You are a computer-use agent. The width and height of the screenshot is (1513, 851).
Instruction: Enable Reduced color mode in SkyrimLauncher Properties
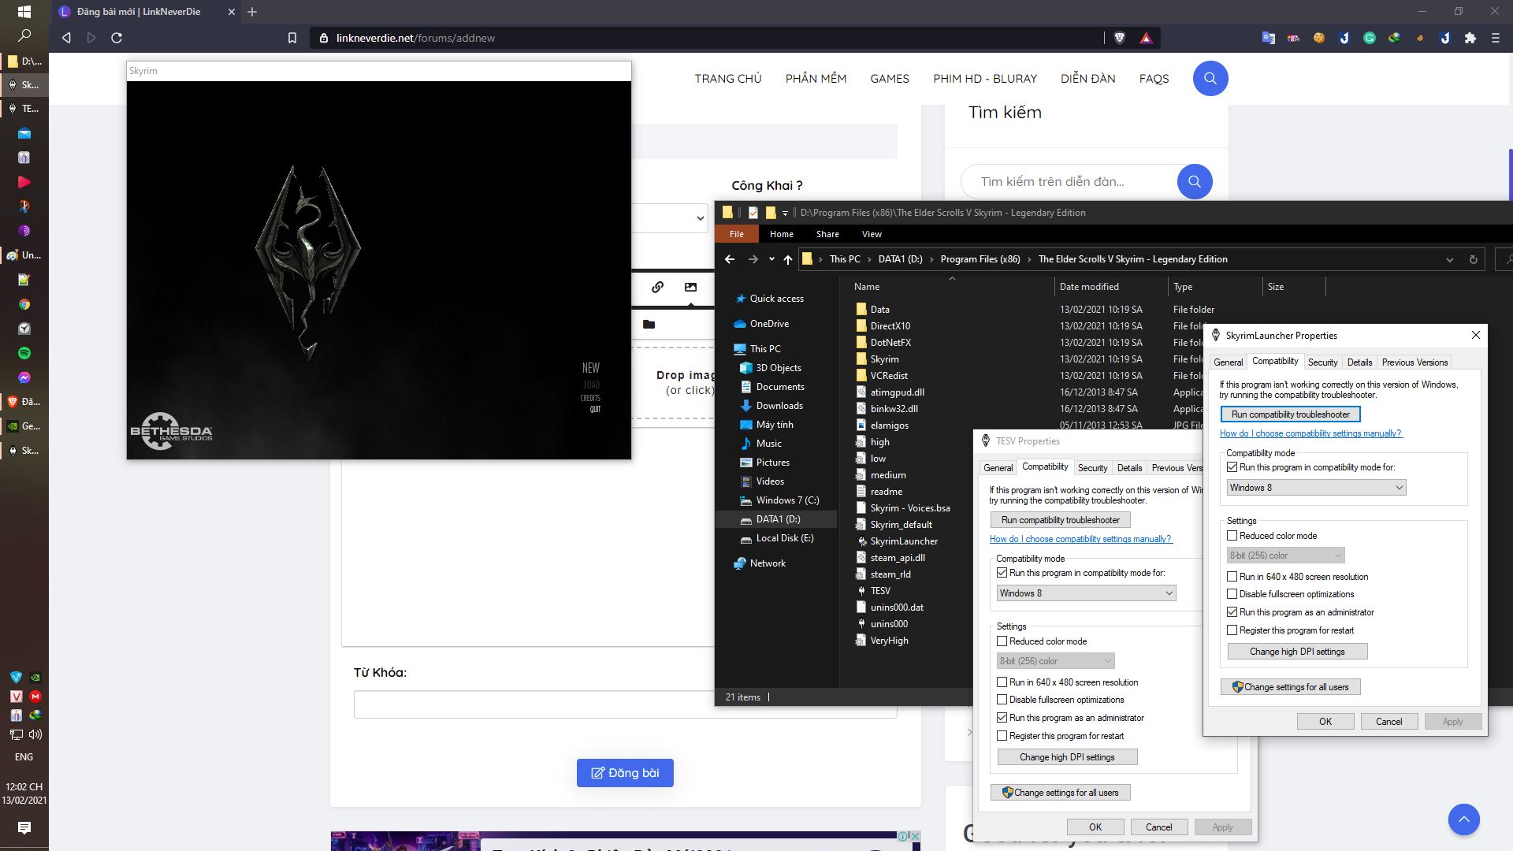pos(1232,536)
